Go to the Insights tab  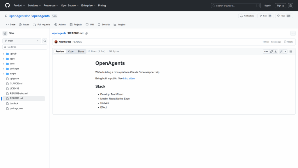(x=120, y=24)
